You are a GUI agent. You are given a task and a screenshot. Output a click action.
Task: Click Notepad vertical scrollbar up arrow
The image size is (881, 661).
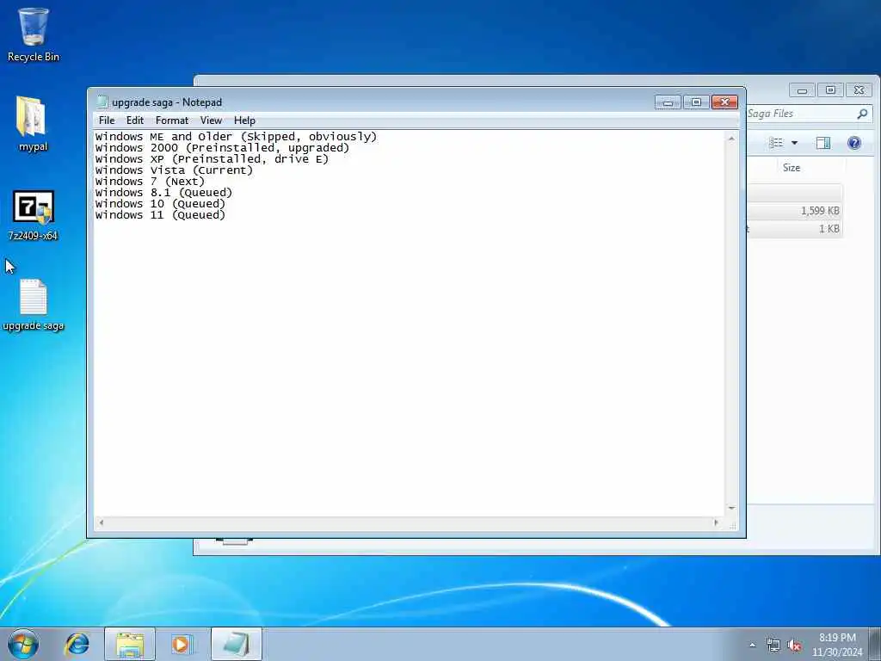pyautogui.click(x=731, y=139)
